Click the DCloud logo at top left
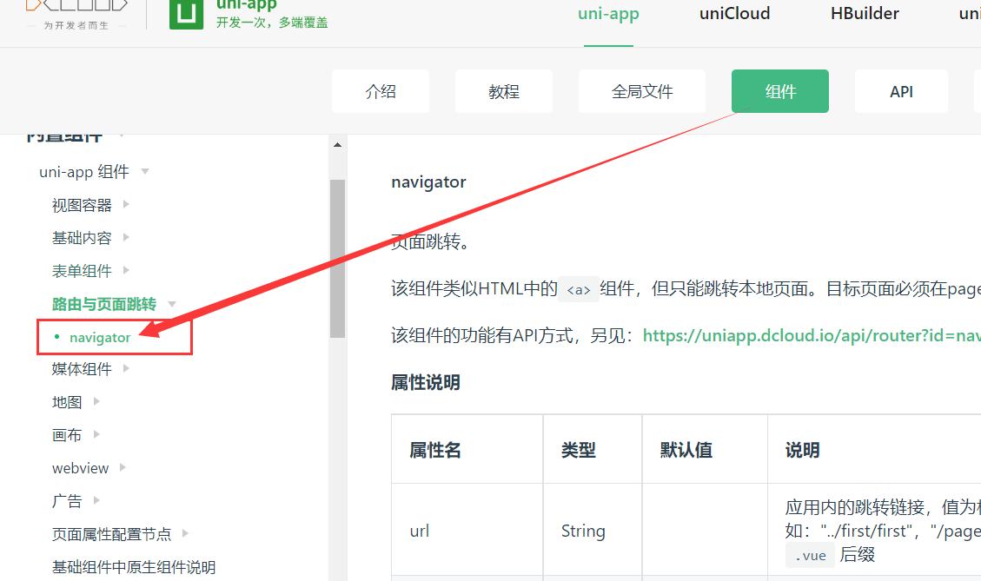The height and width of the screenshot is (581, 981). click(x=76, y=14)
